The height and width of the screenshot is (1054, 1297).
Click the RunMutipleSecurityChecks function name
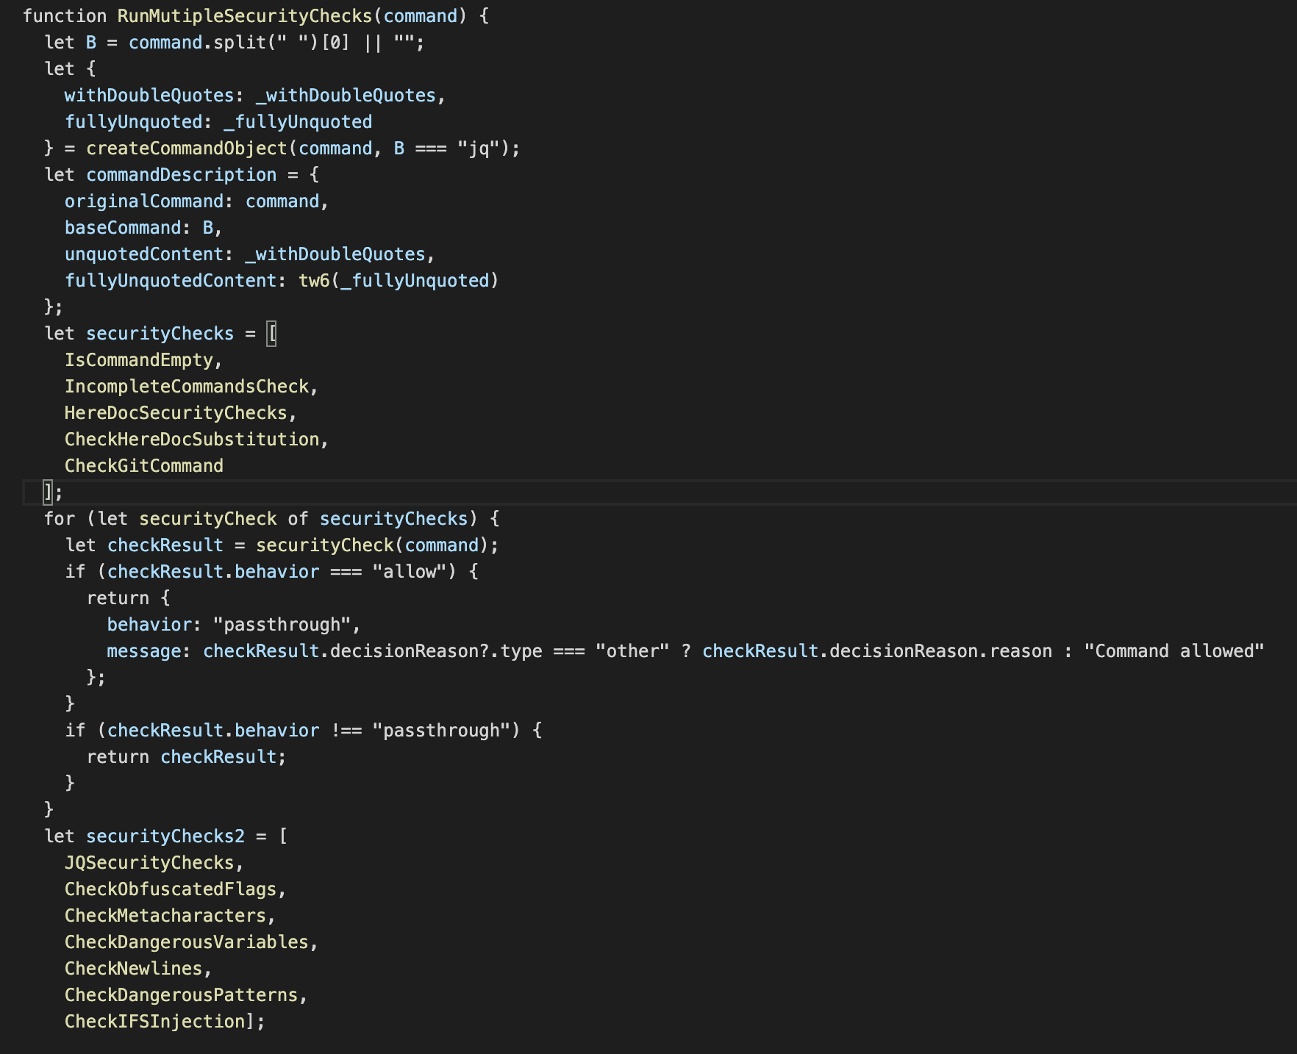coord(244,16)
